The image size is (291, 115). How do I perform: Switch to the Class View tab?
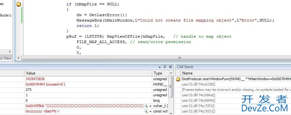tap(6, 58)
